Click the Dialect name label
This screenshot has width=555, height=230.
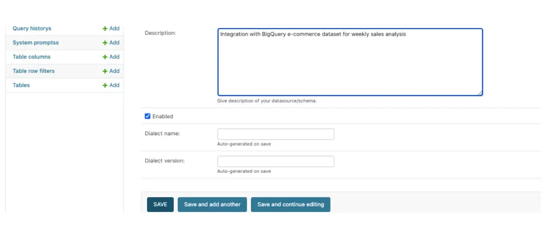[x=162, y=134]
